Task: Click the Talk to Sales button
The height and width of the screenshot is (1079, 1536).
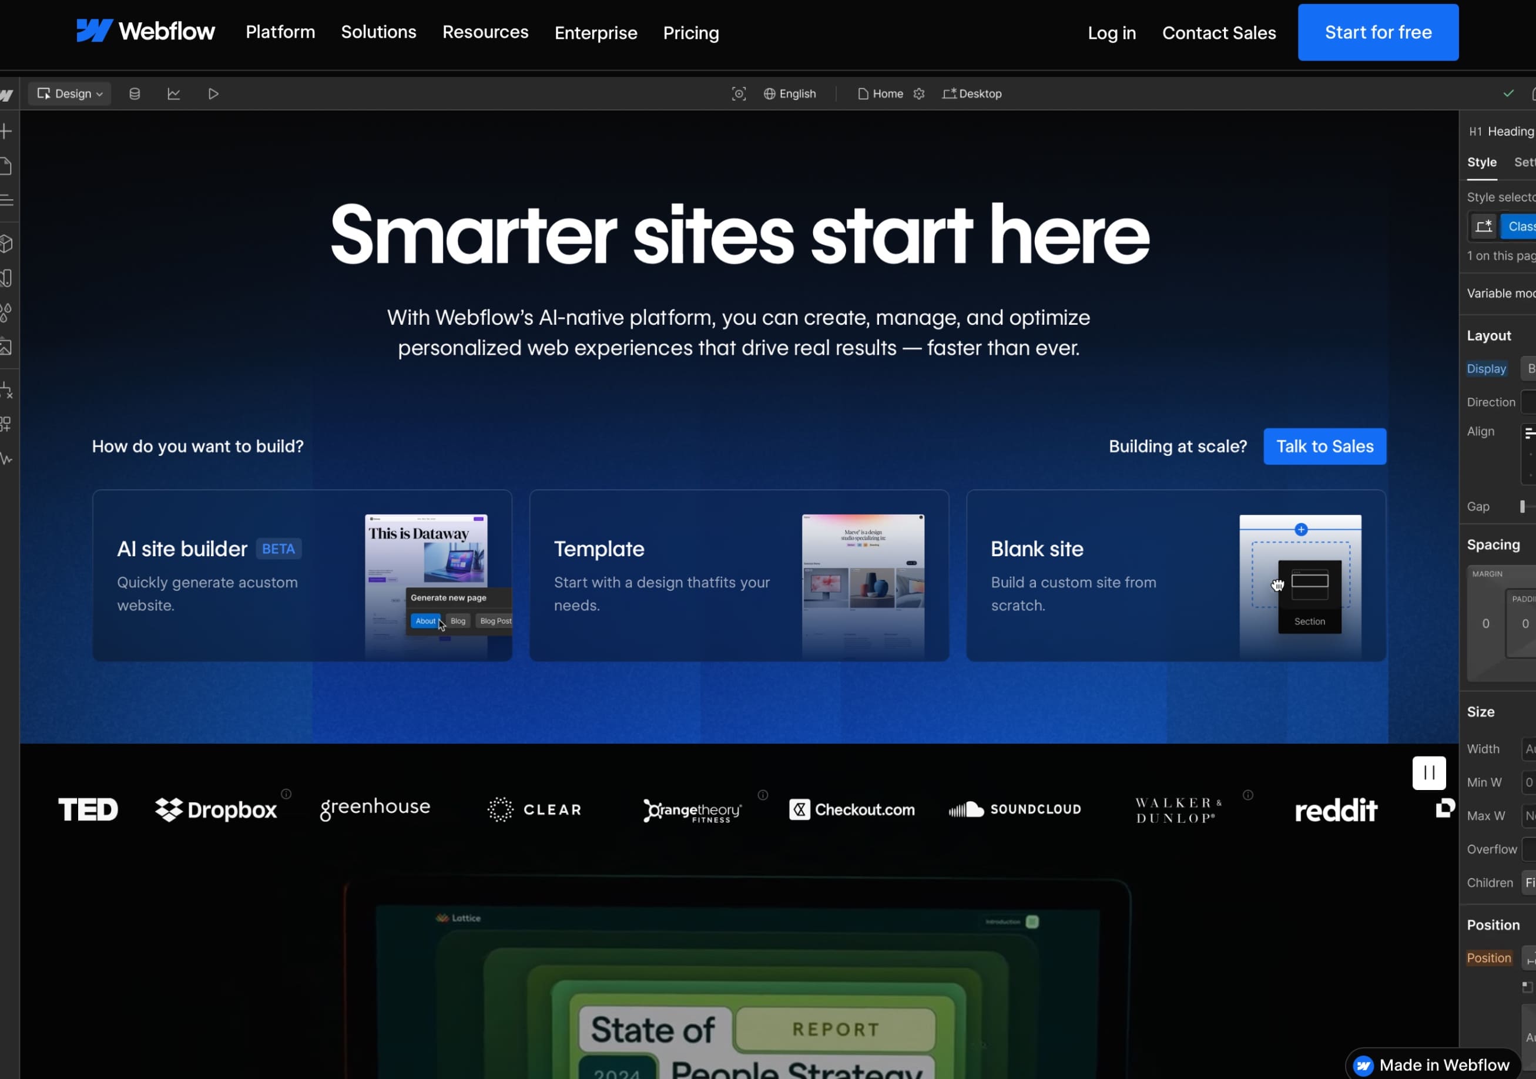Action: 1324,446
